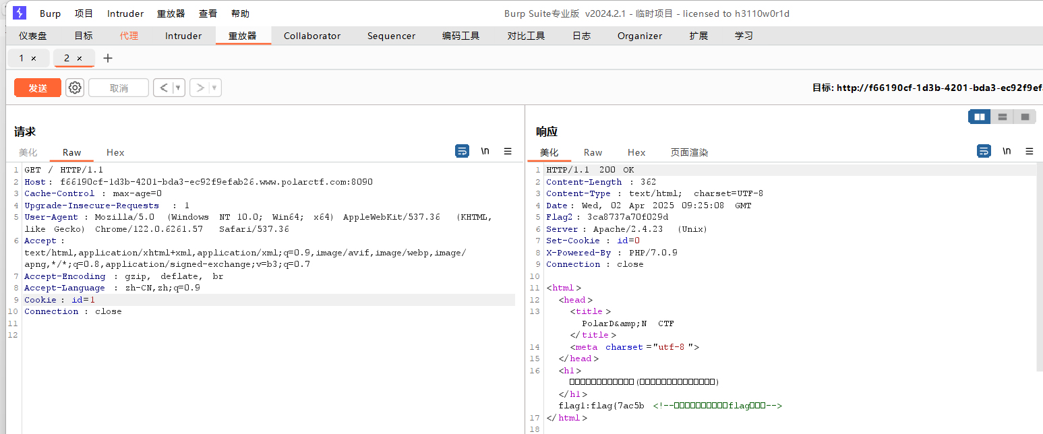Click the flag1:flag{7ac5b text in response
Screen dimensions: 1043x434
click(601, 406)
